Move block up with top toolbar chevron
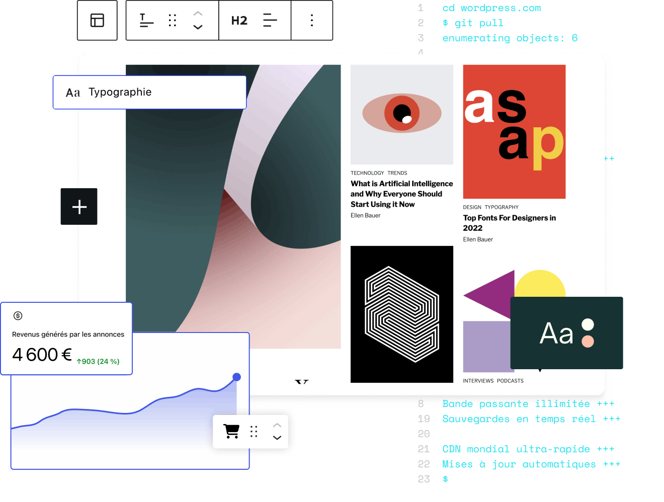 coord(198,14)
